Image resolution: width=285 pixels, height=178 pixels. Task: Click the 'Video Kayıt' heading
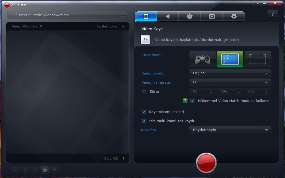152,29
